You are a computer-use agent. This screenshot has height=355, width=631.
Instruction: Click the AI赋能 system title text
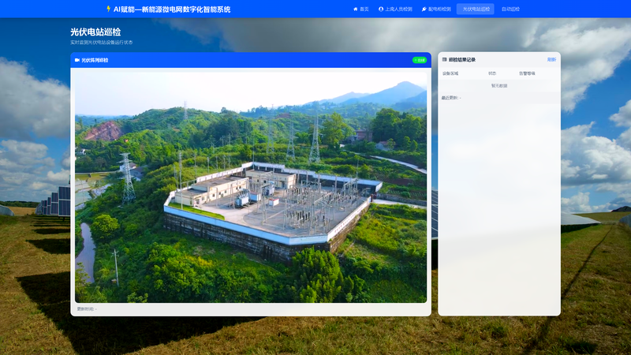click(172, 9)
